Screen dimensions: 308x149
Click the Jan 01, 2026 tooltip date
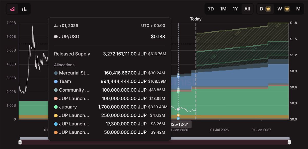pos(66,26)
